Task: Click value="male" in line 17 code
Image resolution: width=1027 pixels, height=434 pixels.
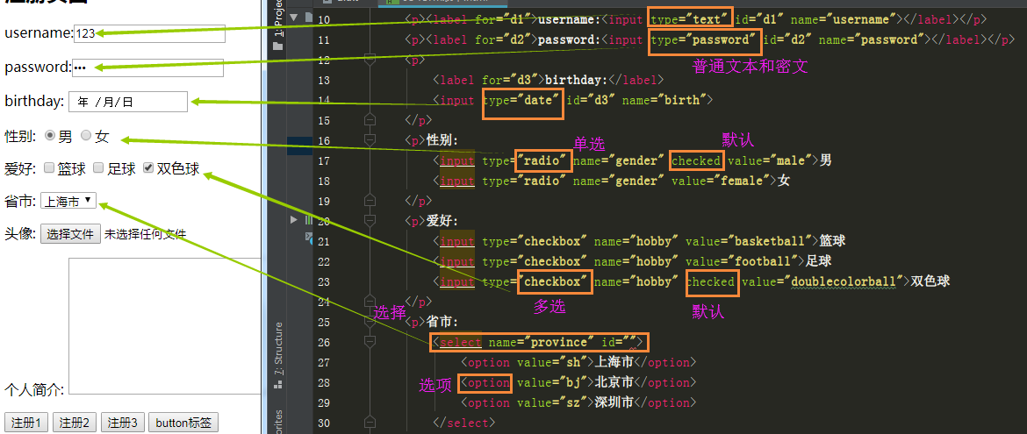Action: click(x=772, y=160)
